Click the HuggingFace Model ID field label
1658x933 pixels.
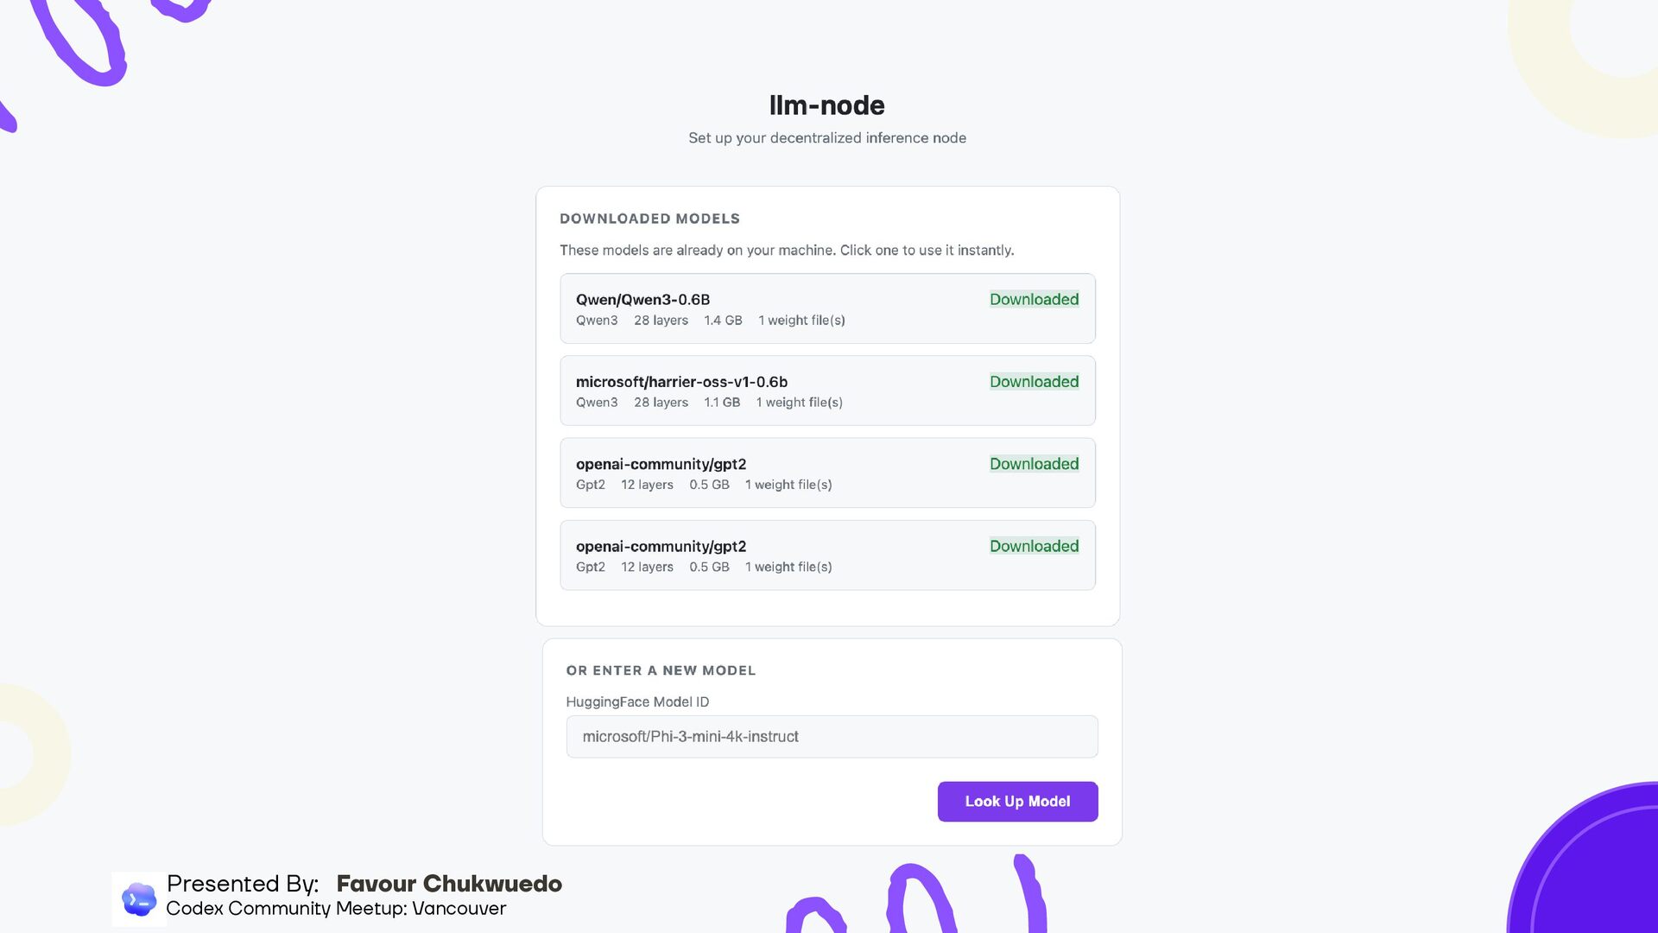point(637,702)
